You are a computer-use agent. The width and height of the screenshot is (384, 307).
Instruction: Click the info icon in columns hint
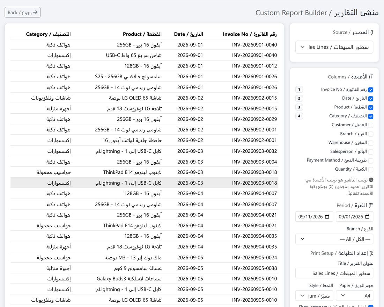(371, 180)
